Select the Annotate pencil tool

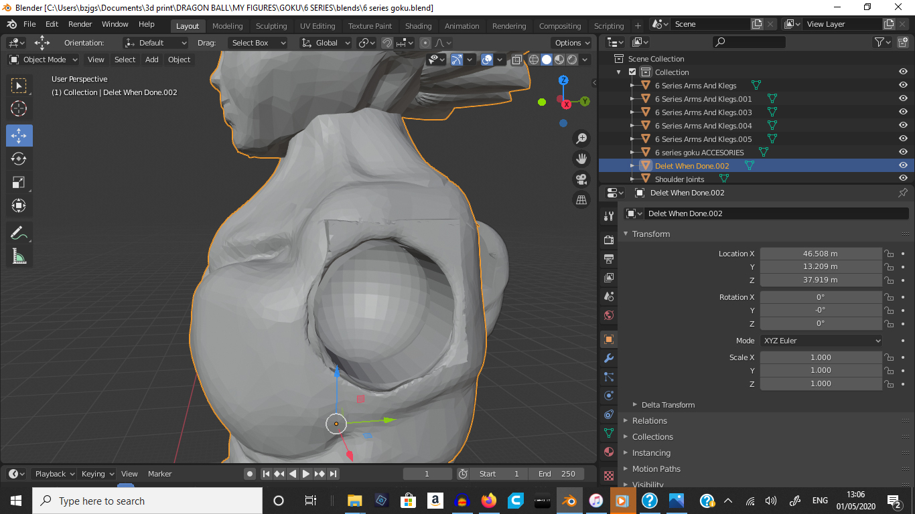(19, 234)
